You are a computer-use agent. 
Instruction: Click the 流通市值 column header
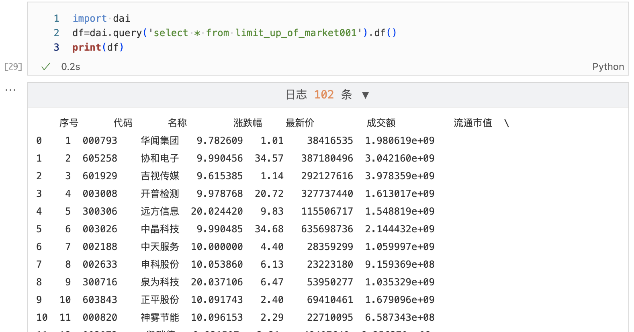(x=472, y=123)
